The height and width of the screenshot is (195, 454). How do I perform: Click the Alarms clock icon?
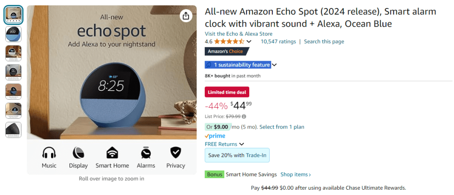(x=146, y=153)
